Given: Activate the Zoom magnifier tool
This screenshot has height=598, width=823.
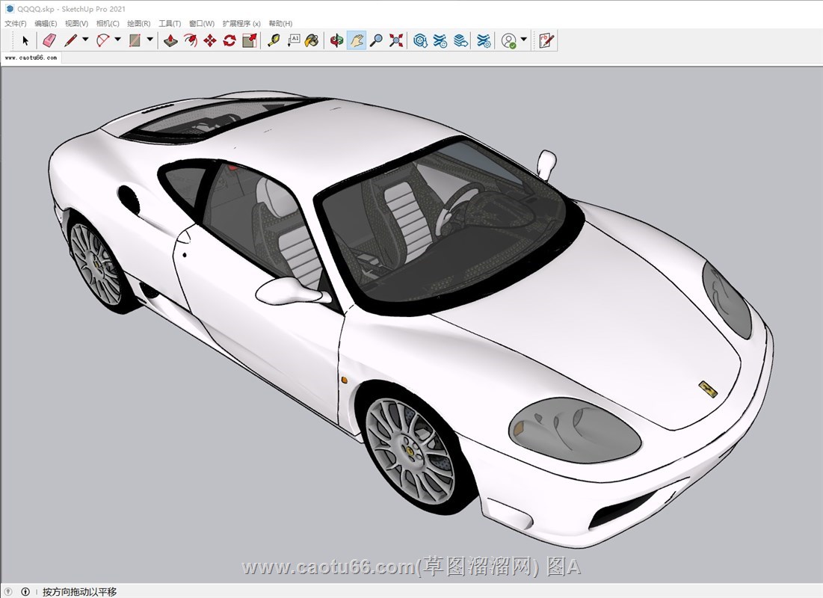Looking at the screenshot, I should pyautogui.click(x=376, y=40).
